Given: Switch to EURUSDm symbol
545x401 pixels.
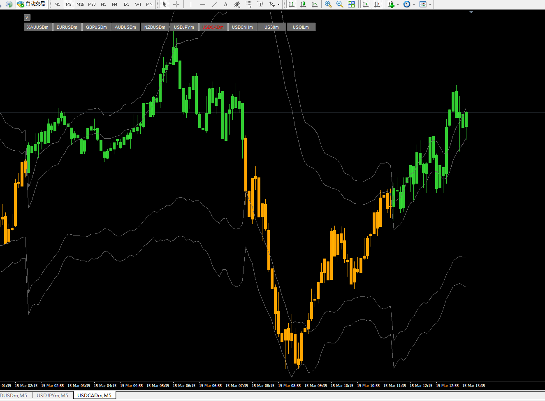Looking at the screenshot, I should point(67,27).
